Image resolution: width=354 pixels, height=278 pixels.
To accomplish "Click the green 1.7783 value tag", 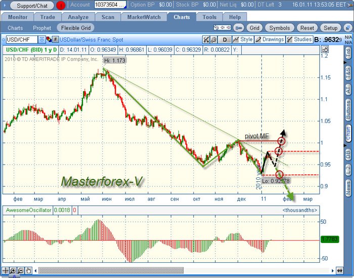I will tap(330, 239).
